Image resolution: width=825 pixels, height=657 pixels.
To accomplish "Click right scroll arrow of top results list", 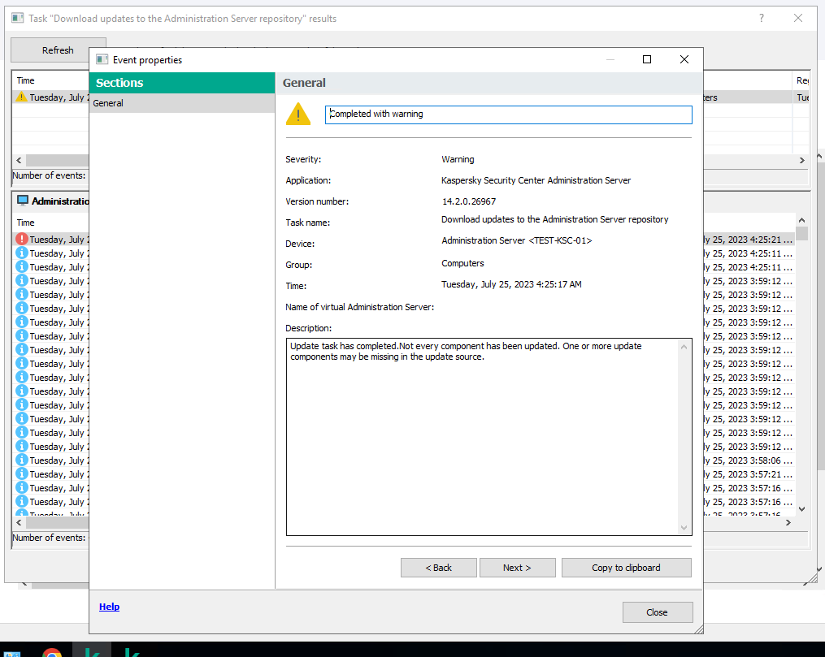I will coord(802,160).
